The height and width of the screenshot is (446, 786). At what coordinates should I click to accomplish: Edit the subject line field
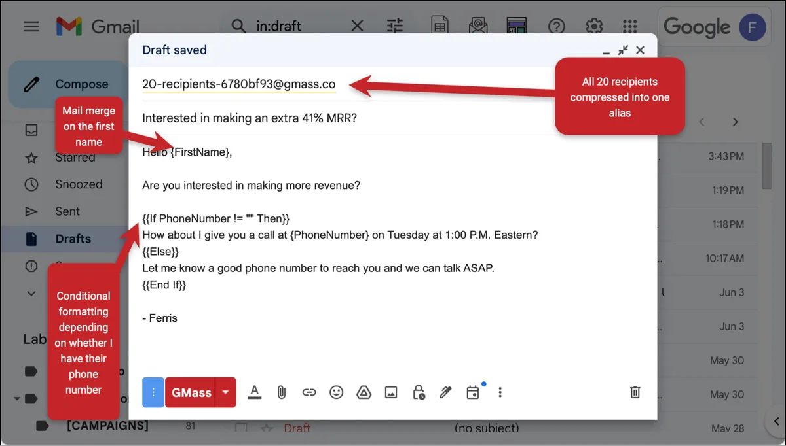[x=393, y=118]
